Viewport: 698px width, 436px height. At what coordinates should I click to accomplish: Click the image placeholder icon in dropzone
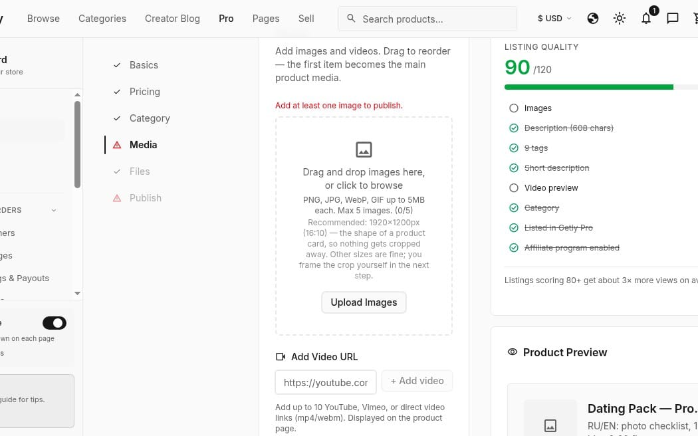coord(364,150)
